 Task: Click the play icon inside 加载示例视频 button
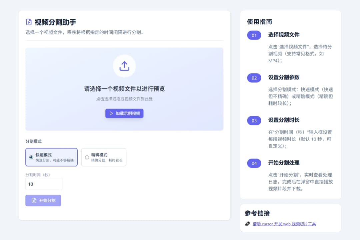pyautogui.click(x=111, y=113)
